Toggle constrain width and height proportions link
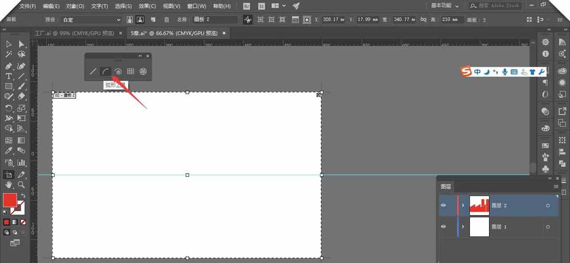570x263 pixels. point(423,19)
